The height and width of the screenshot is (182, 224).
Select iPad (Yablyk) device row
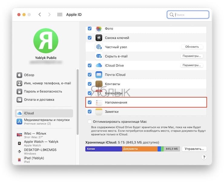[44, 160]
